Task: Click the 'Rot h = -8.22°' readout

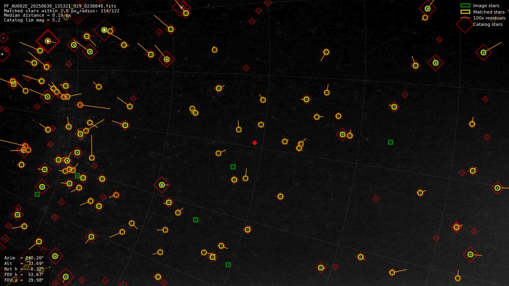Action: click(x=24, y=269)
